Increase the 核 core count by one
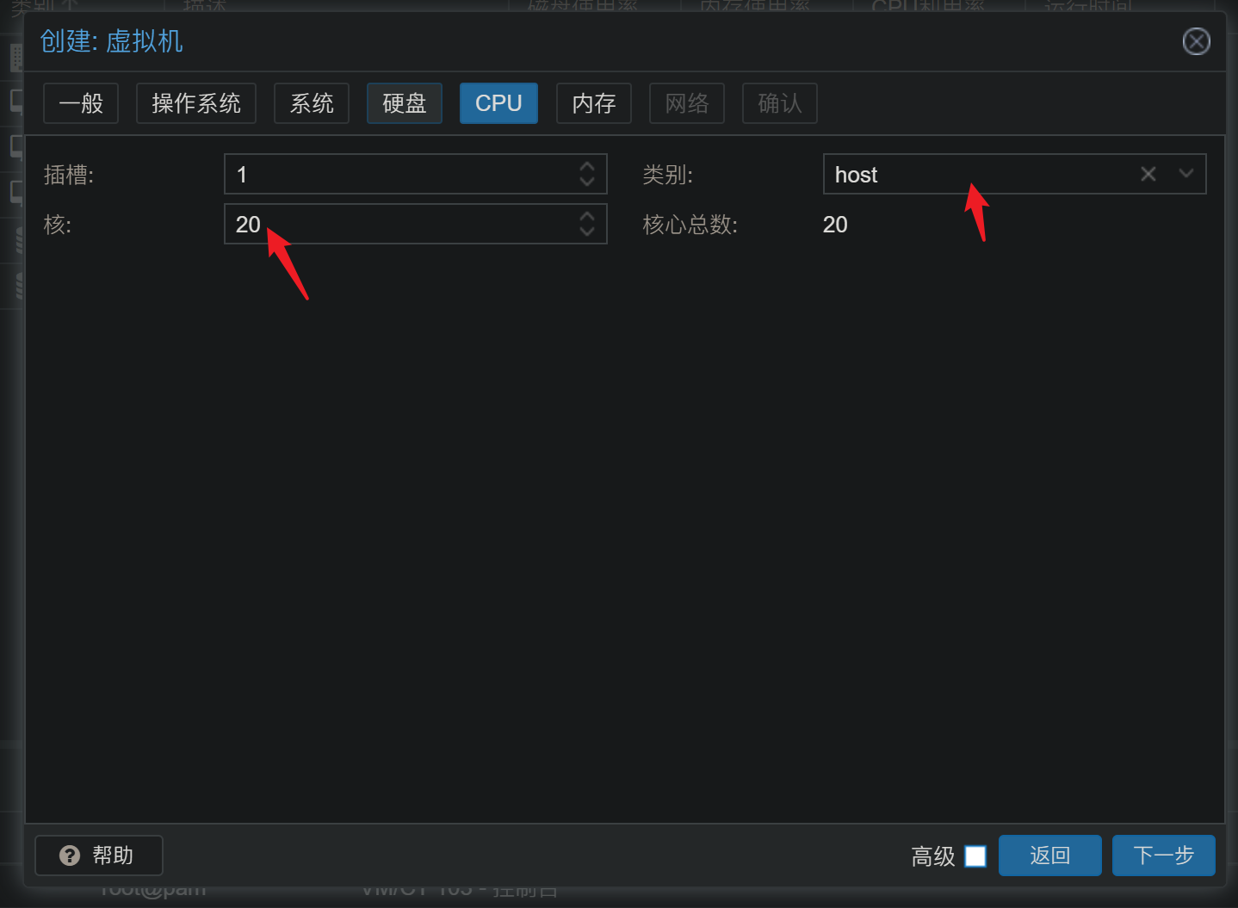The image size is (1238, 908). tap(587, 216)
